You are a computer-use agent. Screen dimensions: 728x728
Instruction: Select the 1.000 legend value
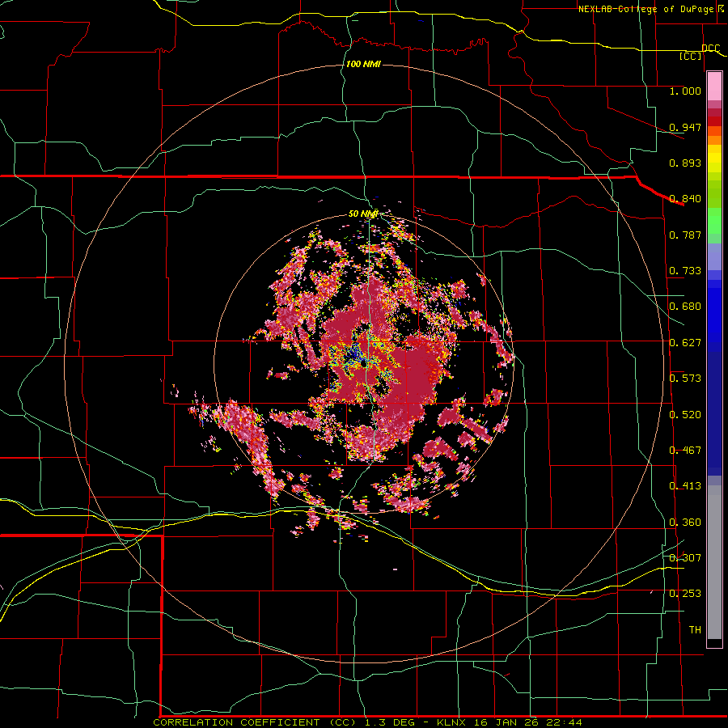coord(685,91)
